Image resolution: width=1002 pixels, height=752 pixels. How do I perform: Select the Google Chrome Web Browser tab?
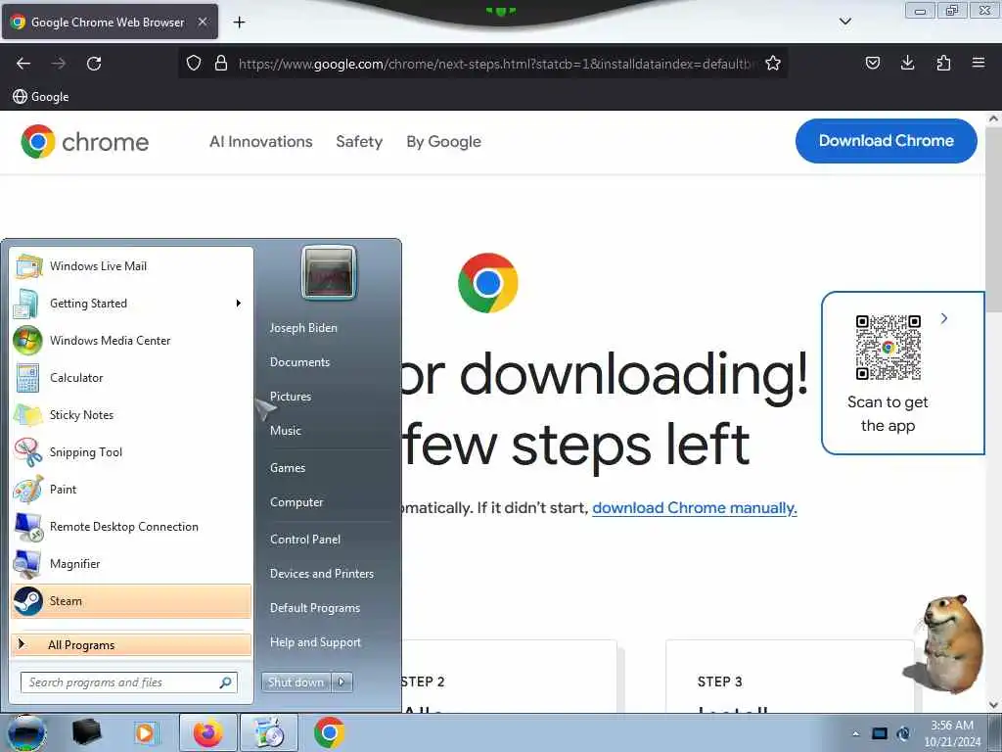click(x=110, y=22)
